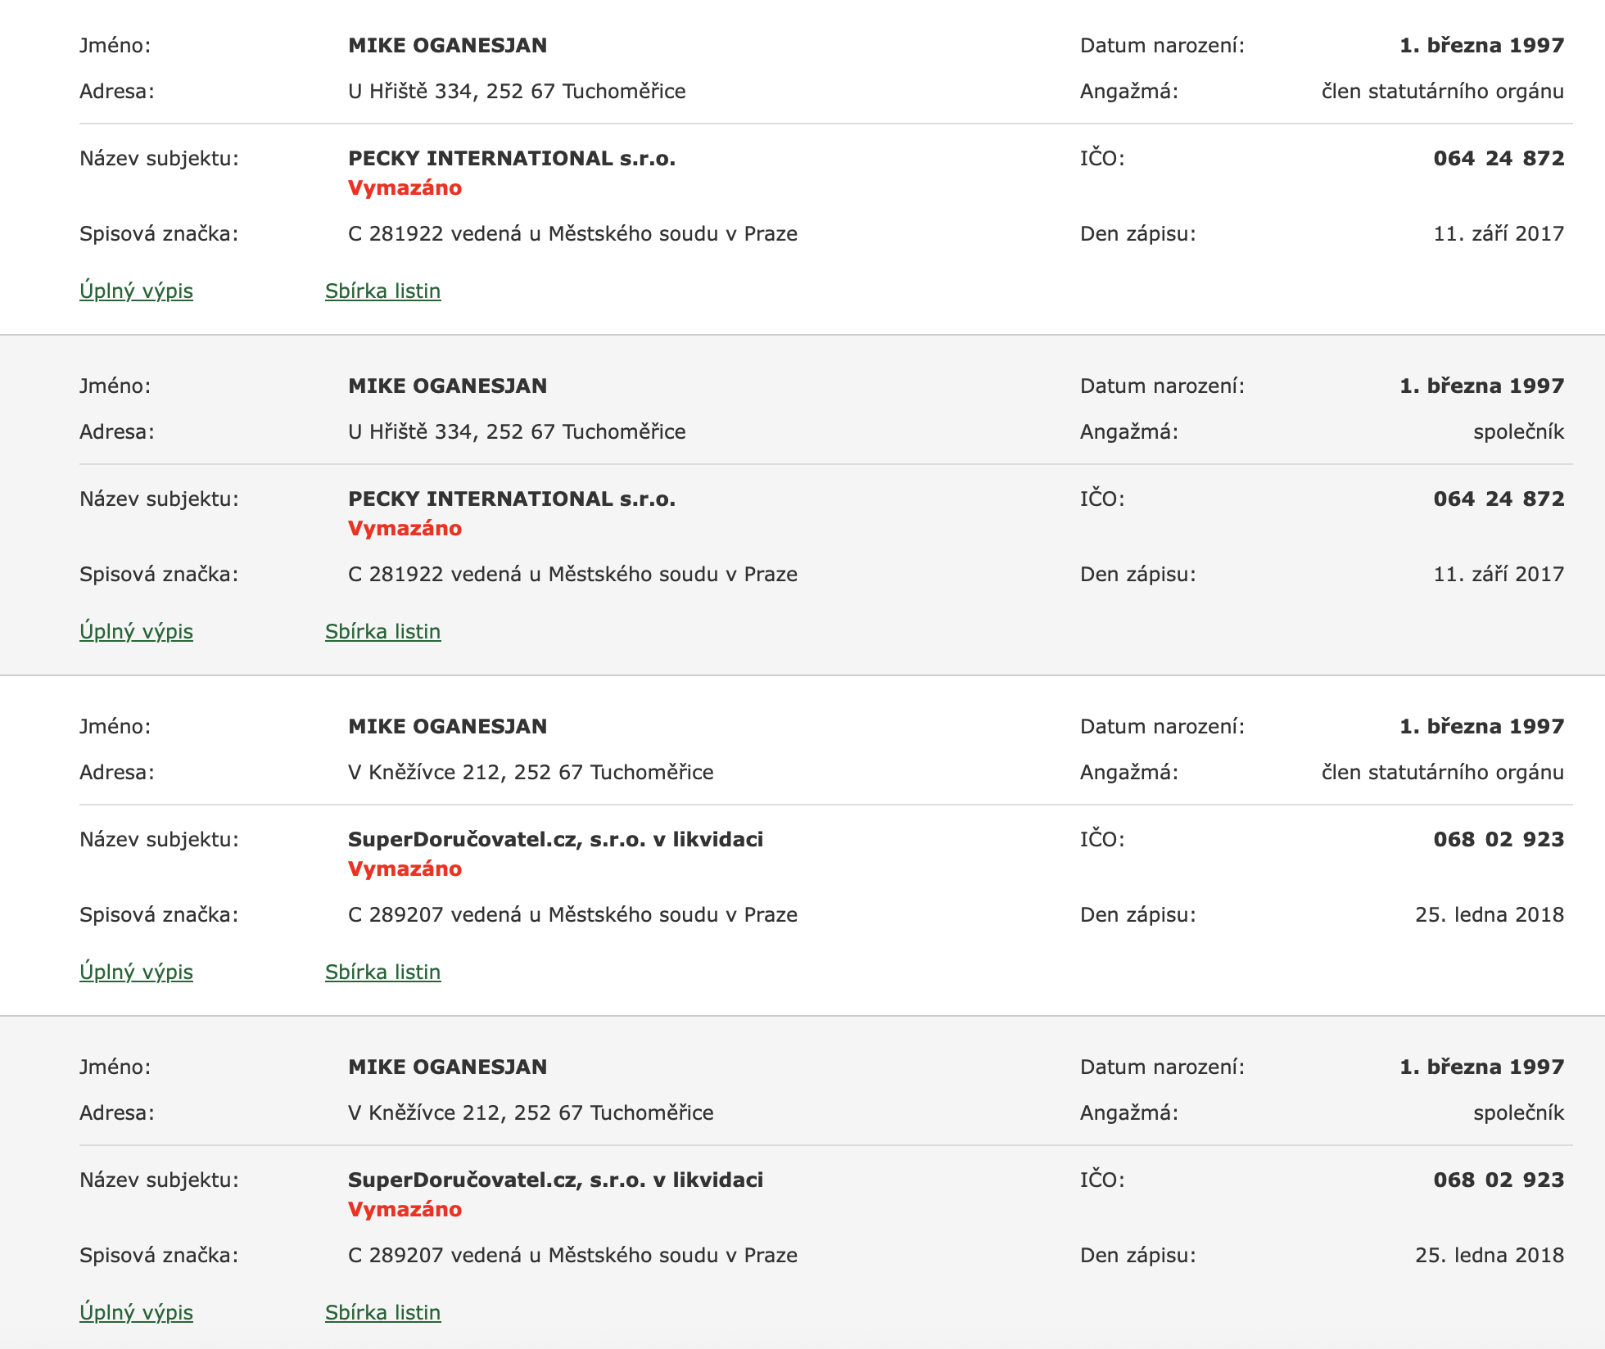Screen dimensions: 1605x1349
Task: Click address V Kněžívce 212 in SuperDoručovatel statutární orgán record
Action: tap(531, 772)
